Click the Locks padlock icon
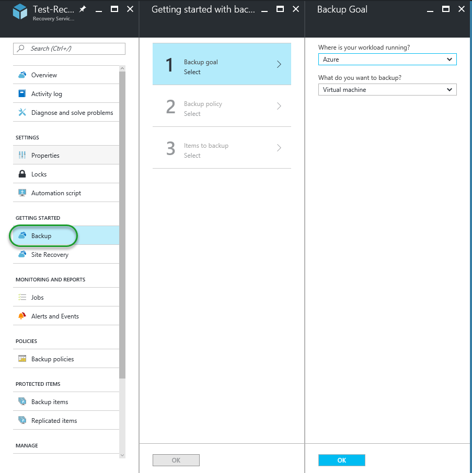The width and height of the screenshot is (472, 473). (x=21, y=173)
